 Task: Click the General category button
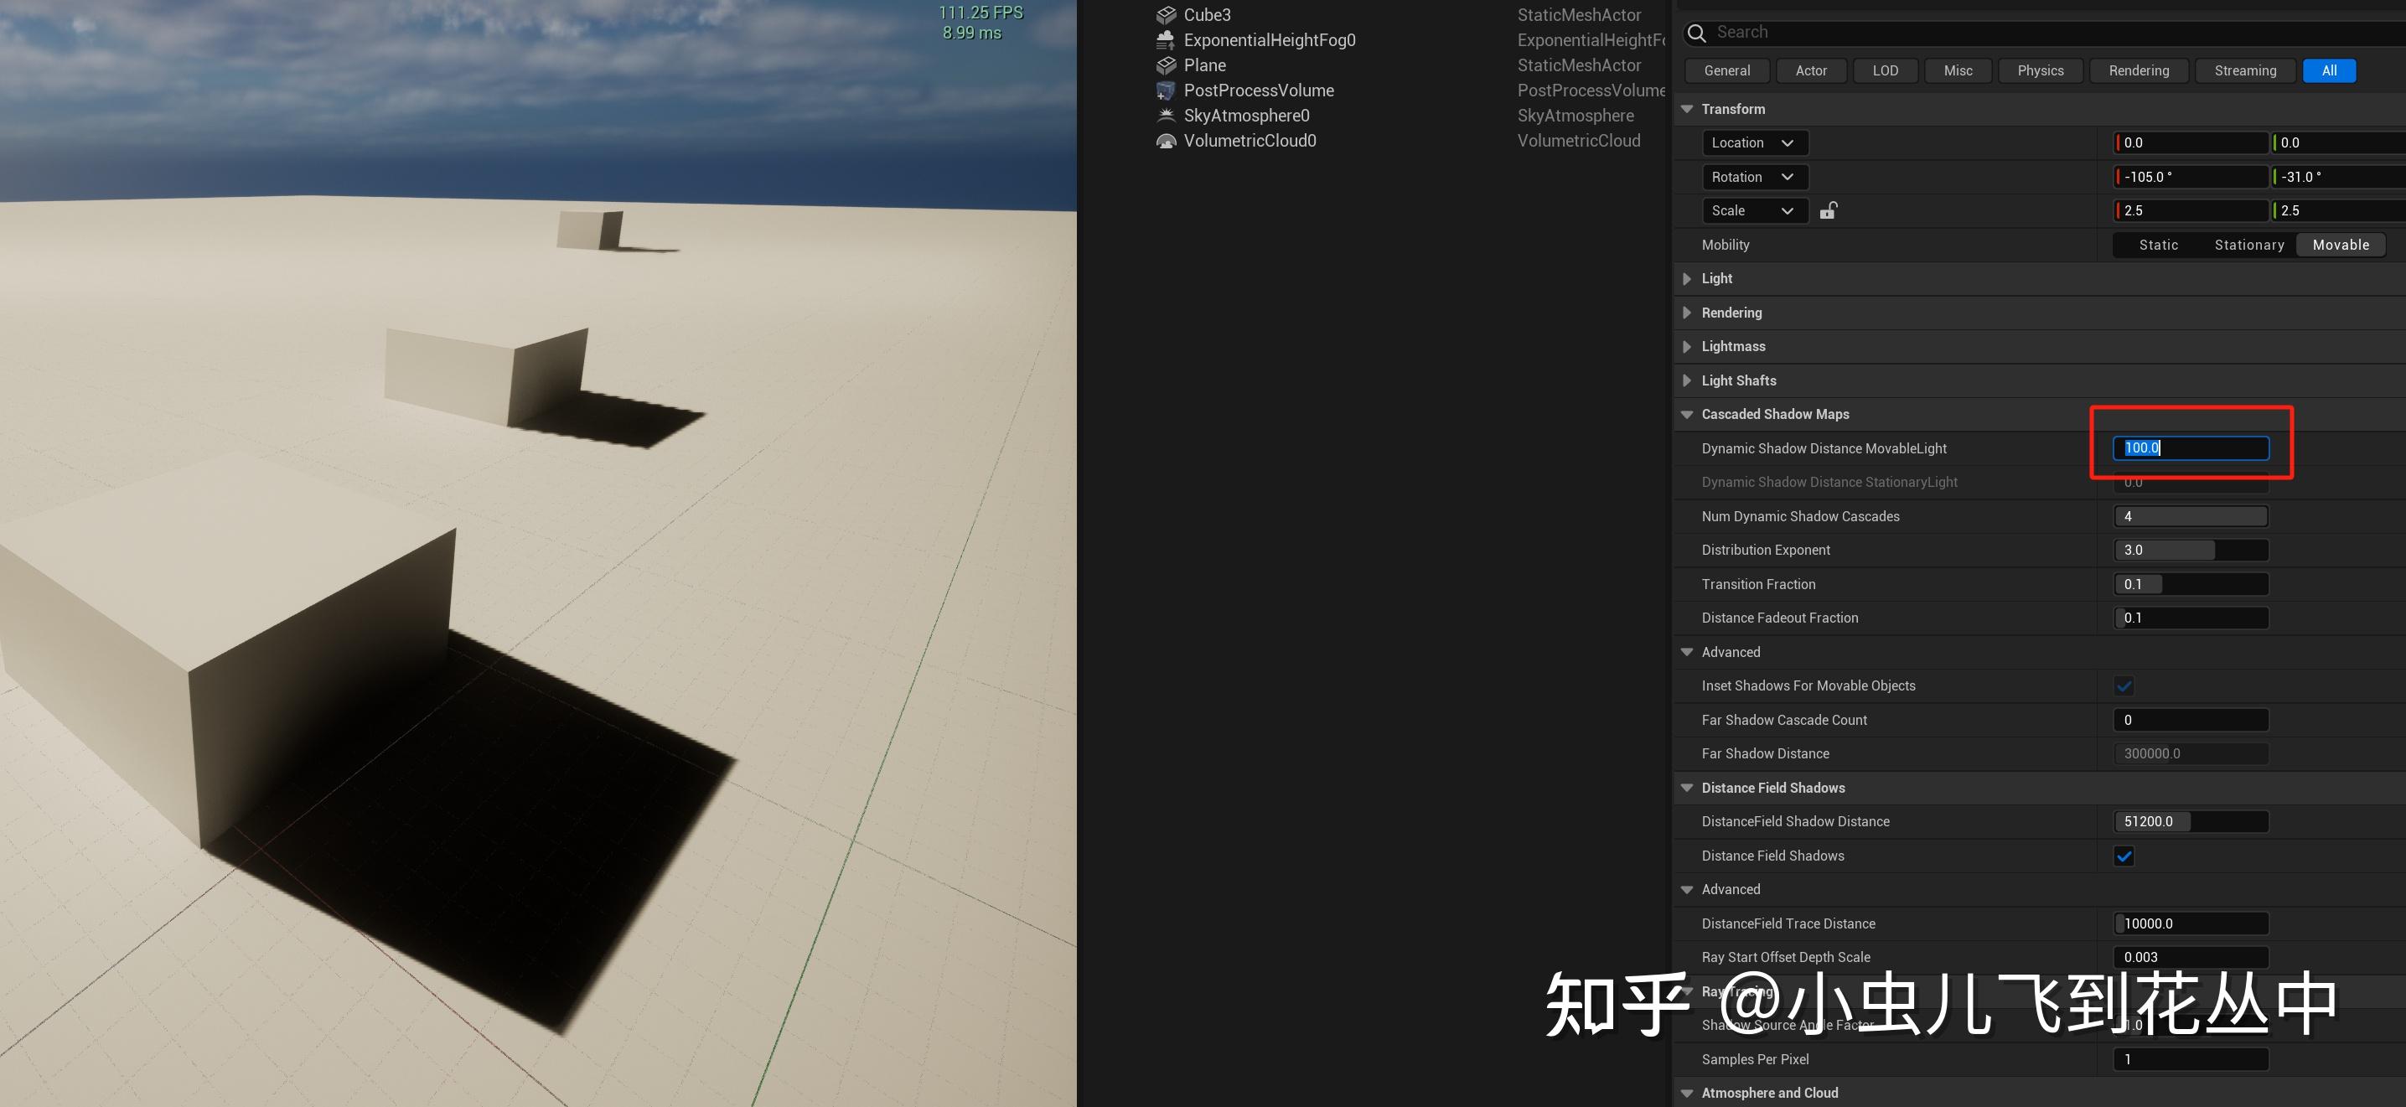1726,71
